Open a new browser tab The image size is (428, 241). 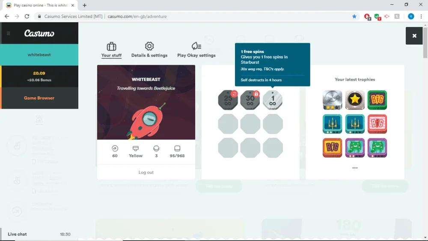point(85,5)
